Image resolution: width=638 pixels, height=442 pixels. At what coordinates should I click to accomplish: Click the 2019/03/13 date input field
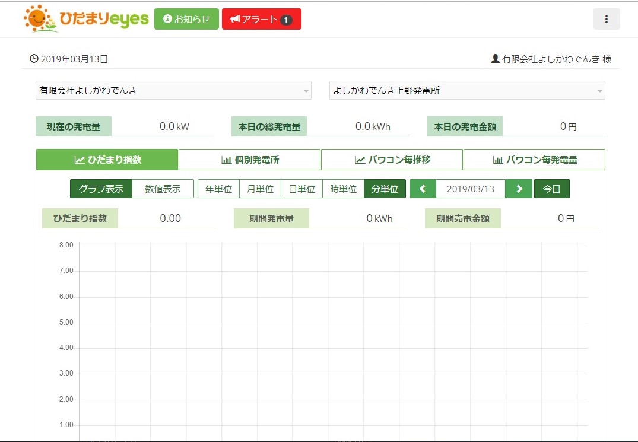[470, 189]
